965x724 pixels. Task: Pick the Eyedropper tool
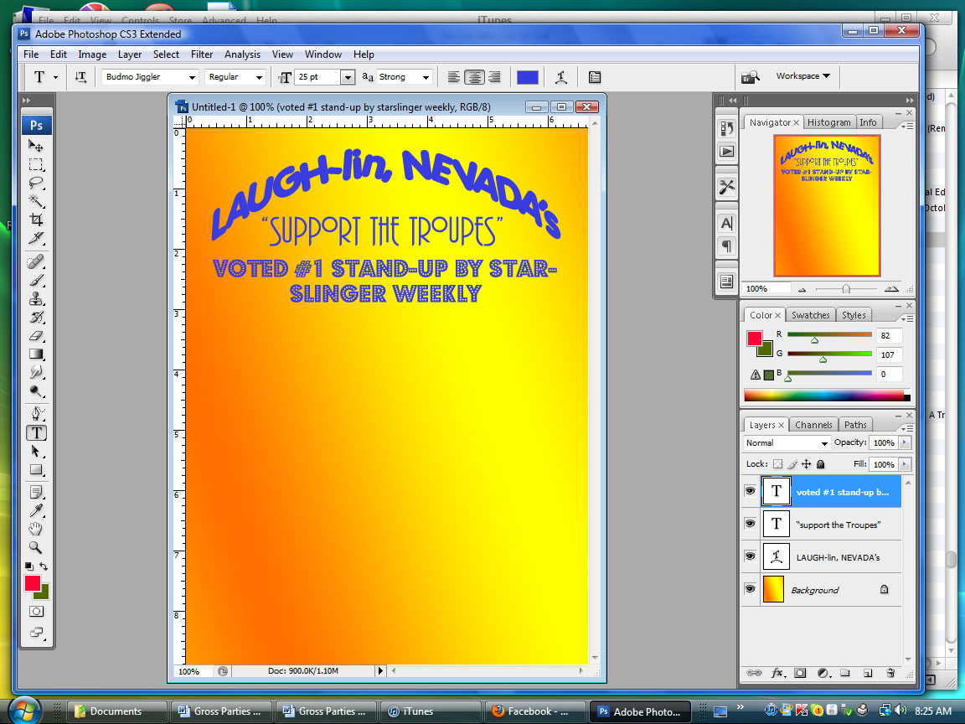(x=37, y=509)
